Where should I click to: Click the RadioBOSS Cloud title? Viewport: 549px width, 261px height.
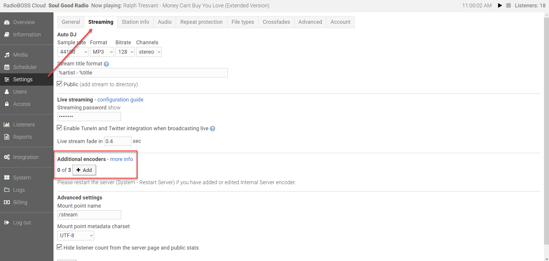[24, 6]
